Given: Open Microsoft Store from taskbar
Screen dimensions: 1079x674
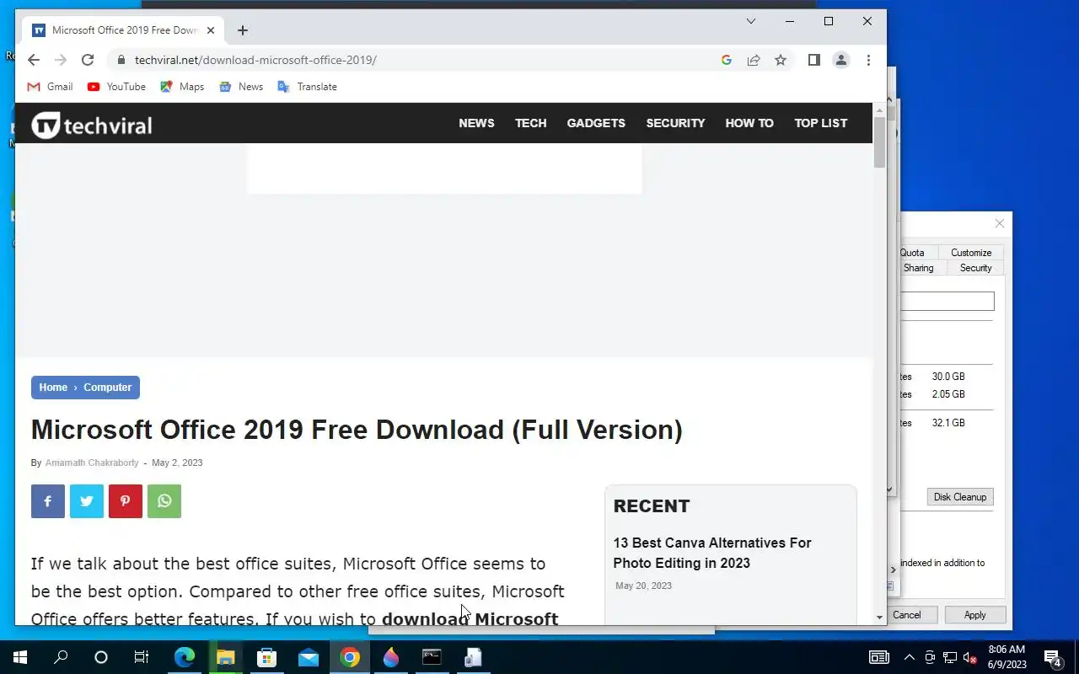Looking at the screenshot, I should coord(266,657).
